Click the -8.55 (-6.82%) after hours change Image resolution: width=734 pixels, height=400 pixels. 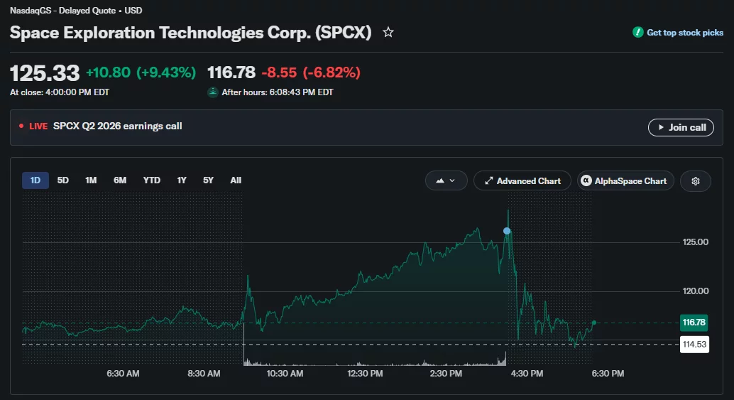(x=311, y=72)
